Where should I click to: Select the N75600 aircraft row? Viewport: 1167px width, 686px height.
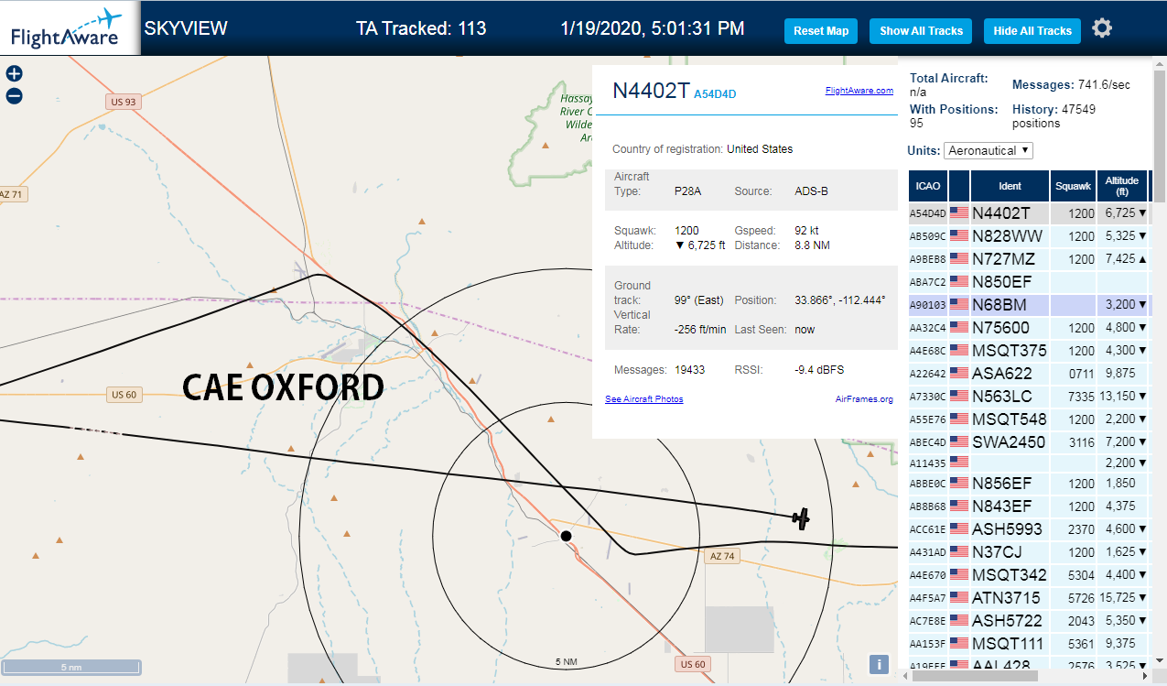(x=1030, y=328)
